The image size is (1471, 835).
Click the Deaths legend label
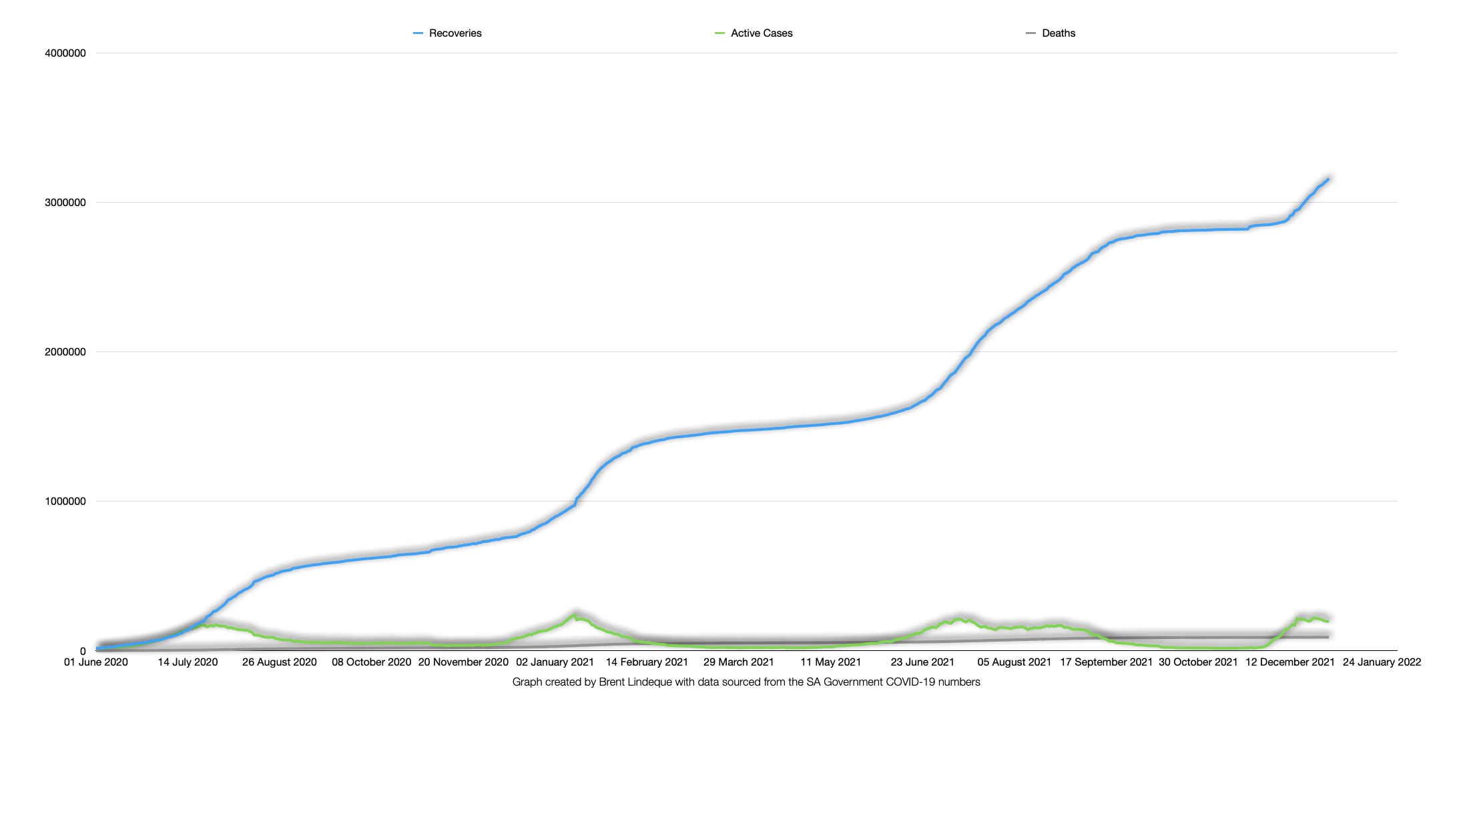1059,33
